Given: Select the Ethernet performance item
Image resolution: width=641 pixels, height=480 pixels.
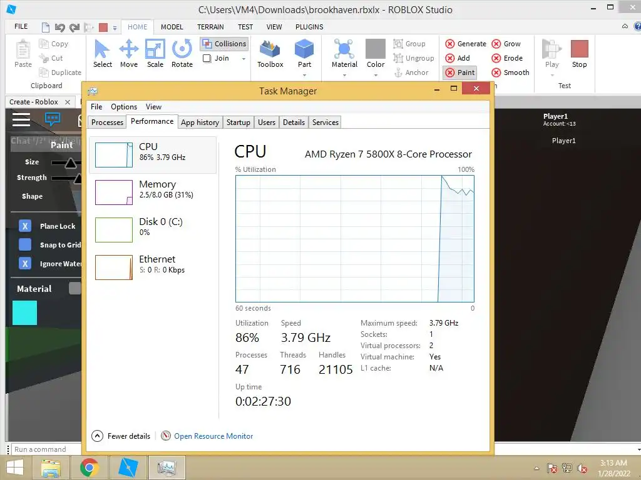Looking at the screenshot, I should 152,267.
